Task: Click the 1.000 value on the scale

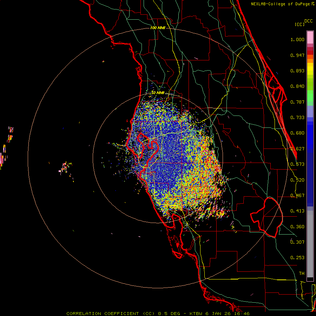Action: [x=297, y=39]
